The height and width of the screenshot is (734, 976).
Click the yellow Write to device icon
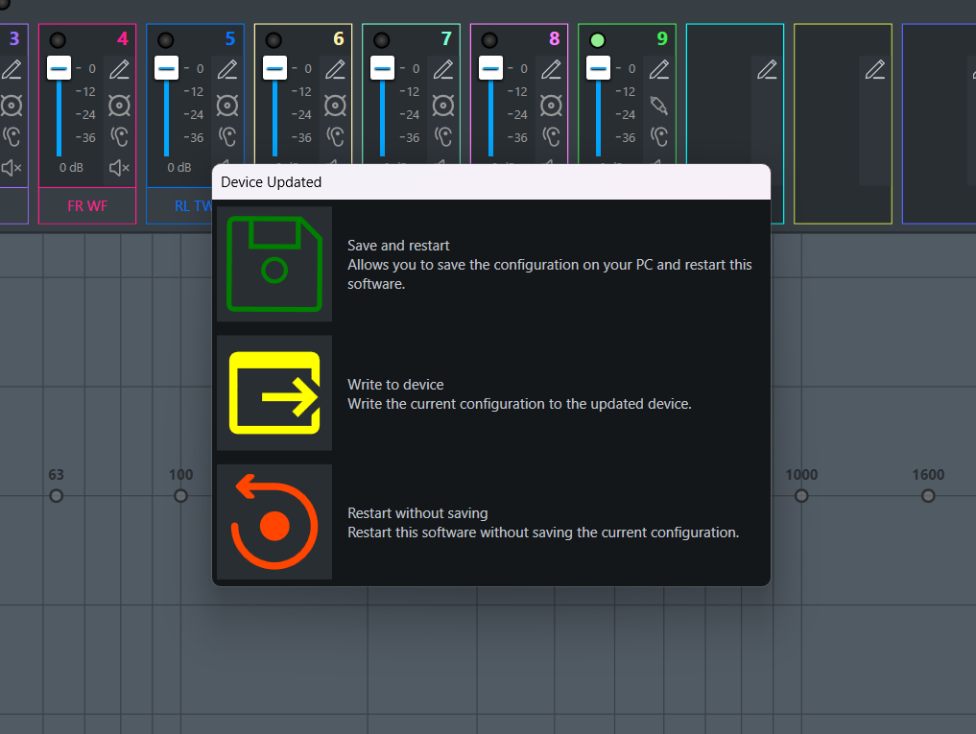pos(274,392)
